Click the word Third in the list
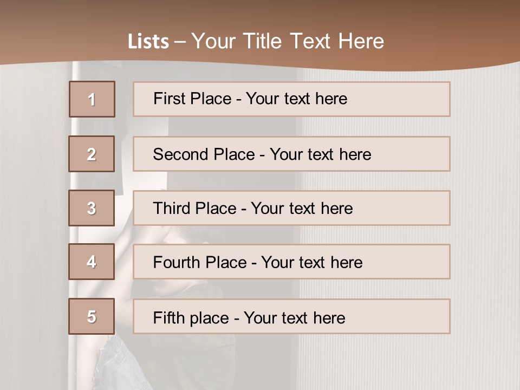 point(173,209)
